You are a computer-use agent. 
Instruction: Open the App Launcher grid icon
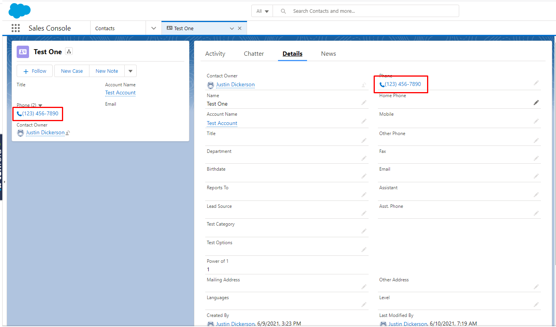point(15,28)
